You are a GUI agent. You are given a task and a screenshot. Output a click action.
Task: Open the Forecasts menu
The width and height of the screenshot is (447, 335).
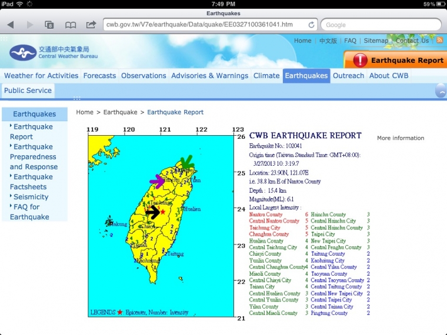click(x=99, y=76)
